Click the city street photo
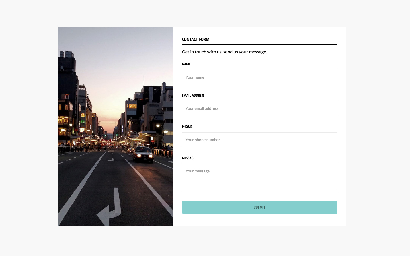The image size is (410, 256). click(116, 127)
